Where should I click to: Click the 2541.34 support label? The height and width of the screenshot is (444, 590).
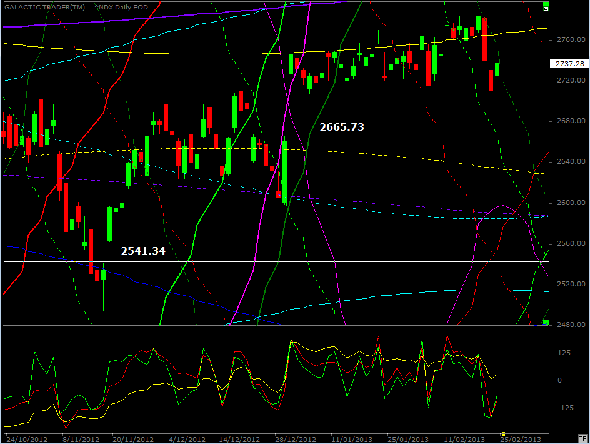143,250
